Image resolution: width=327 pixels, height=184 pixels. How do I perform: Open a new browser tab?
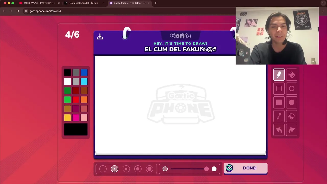point(156,3)
